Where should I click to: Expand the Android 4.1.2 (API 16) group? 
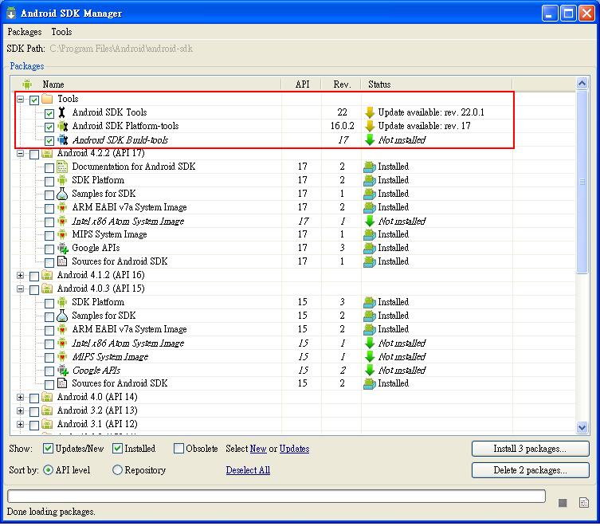click(x=20, y=276)
